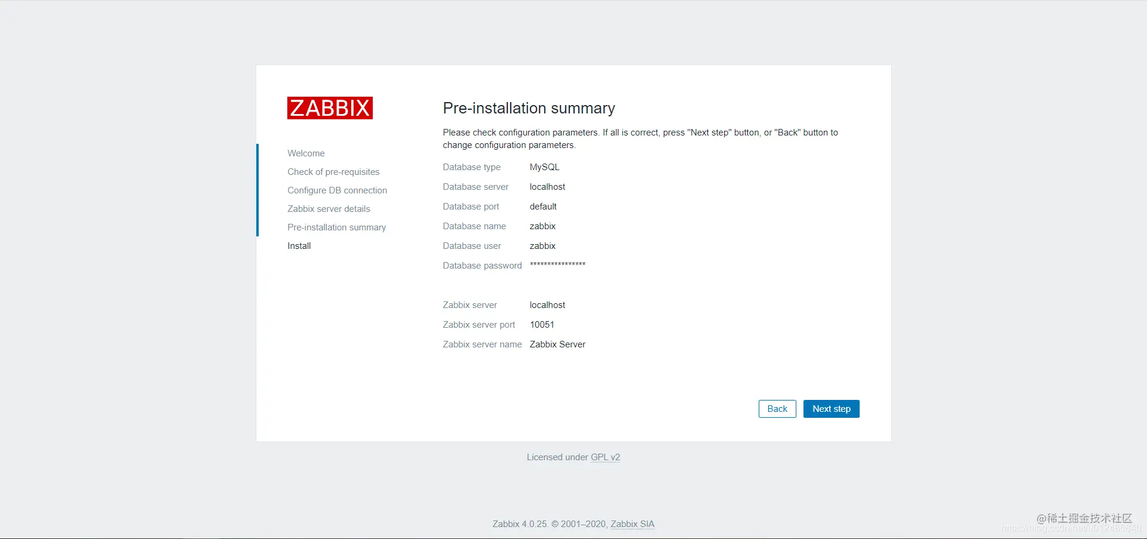Click the Database name label
Screen dimensions: 1147x539
[x=474, y=226]
